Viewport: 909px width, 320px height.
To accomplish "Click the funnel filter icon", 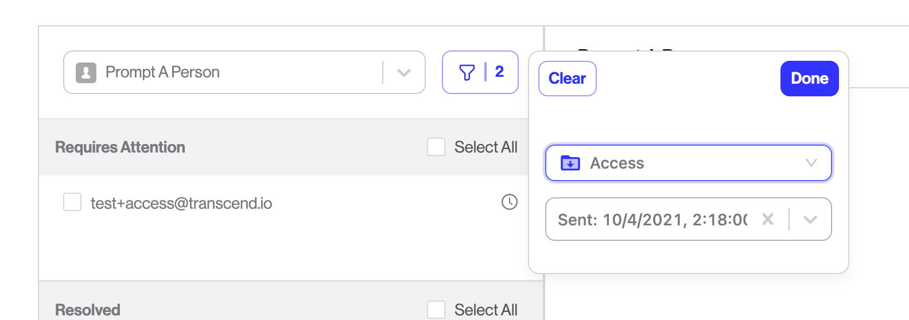I will coord(467,72).
